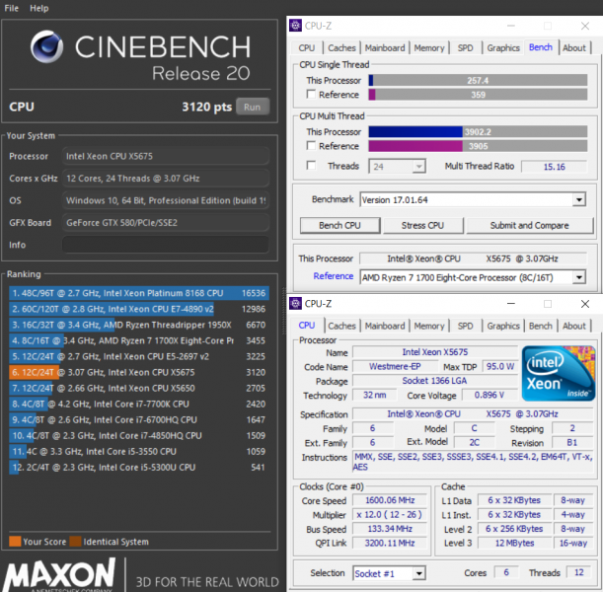Switch to Caches tab in bottom CPU-Z window
The image size is (603, 592).
[x=341, y=326]
